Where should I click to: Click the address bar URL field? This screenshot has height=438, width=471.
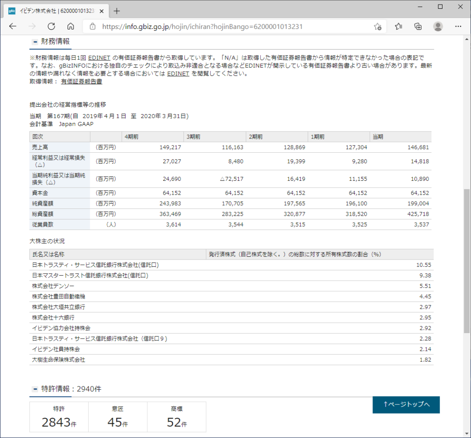click(230, 26)
